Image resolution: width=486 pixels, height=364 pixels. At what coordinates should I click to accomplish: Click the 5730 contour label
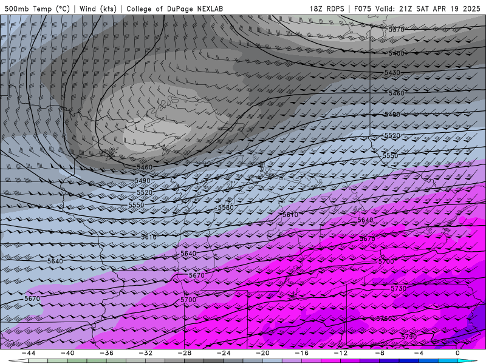click(x=399, y=289)
